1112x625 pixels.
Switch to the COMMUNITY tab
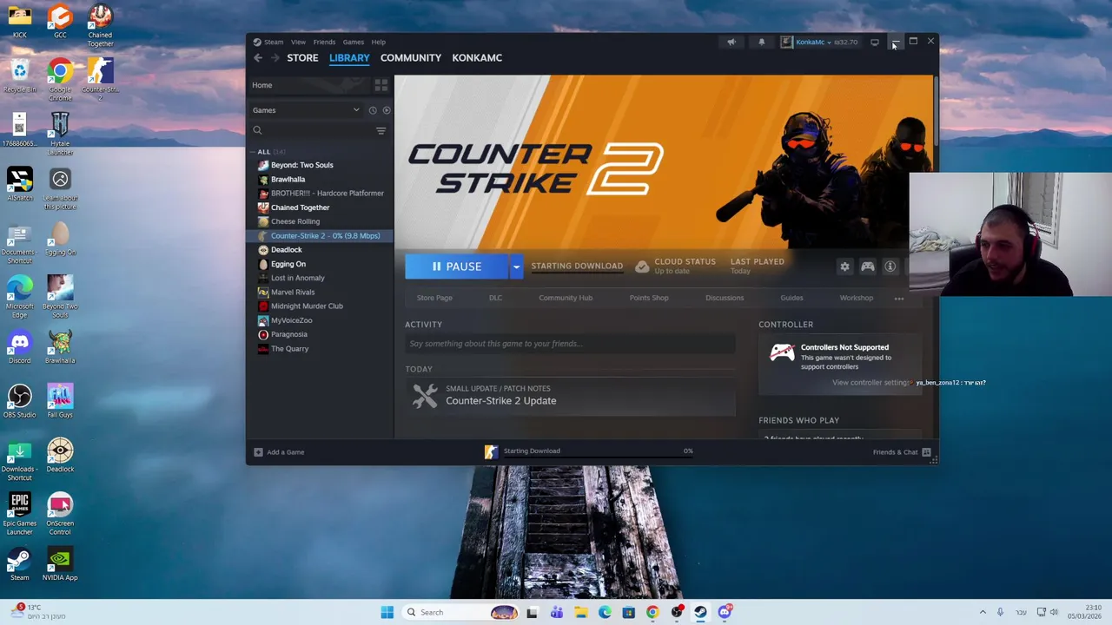coord(411,58)
